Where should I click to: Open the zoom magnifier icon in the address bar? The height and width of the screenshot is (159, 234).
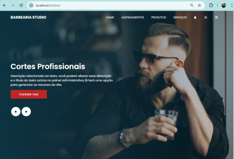pos(192,5)
